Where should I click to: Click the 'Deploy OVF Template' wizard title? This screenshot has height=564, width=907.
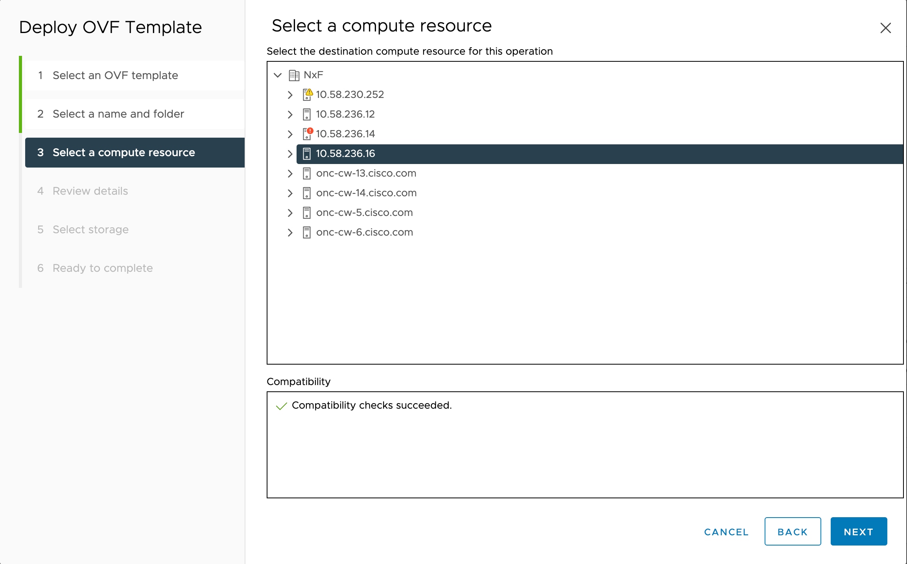(x=111, y=28)
